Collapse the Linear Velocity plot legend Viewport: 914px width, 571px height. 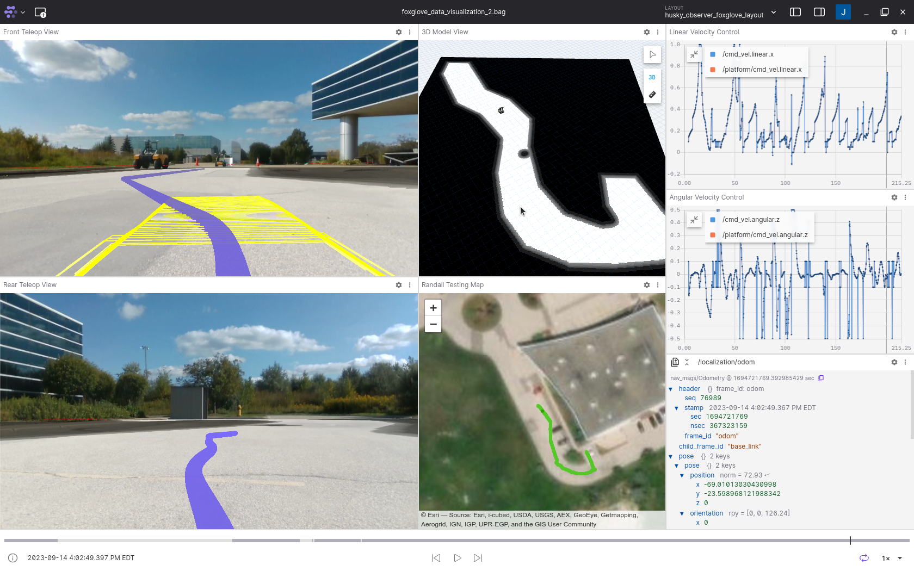pyautogui.click(x=694, y=54)
